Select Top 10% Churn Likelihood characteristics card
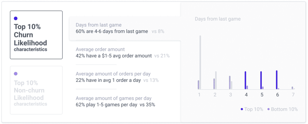The image size is (308, 124). pos(36,35)
